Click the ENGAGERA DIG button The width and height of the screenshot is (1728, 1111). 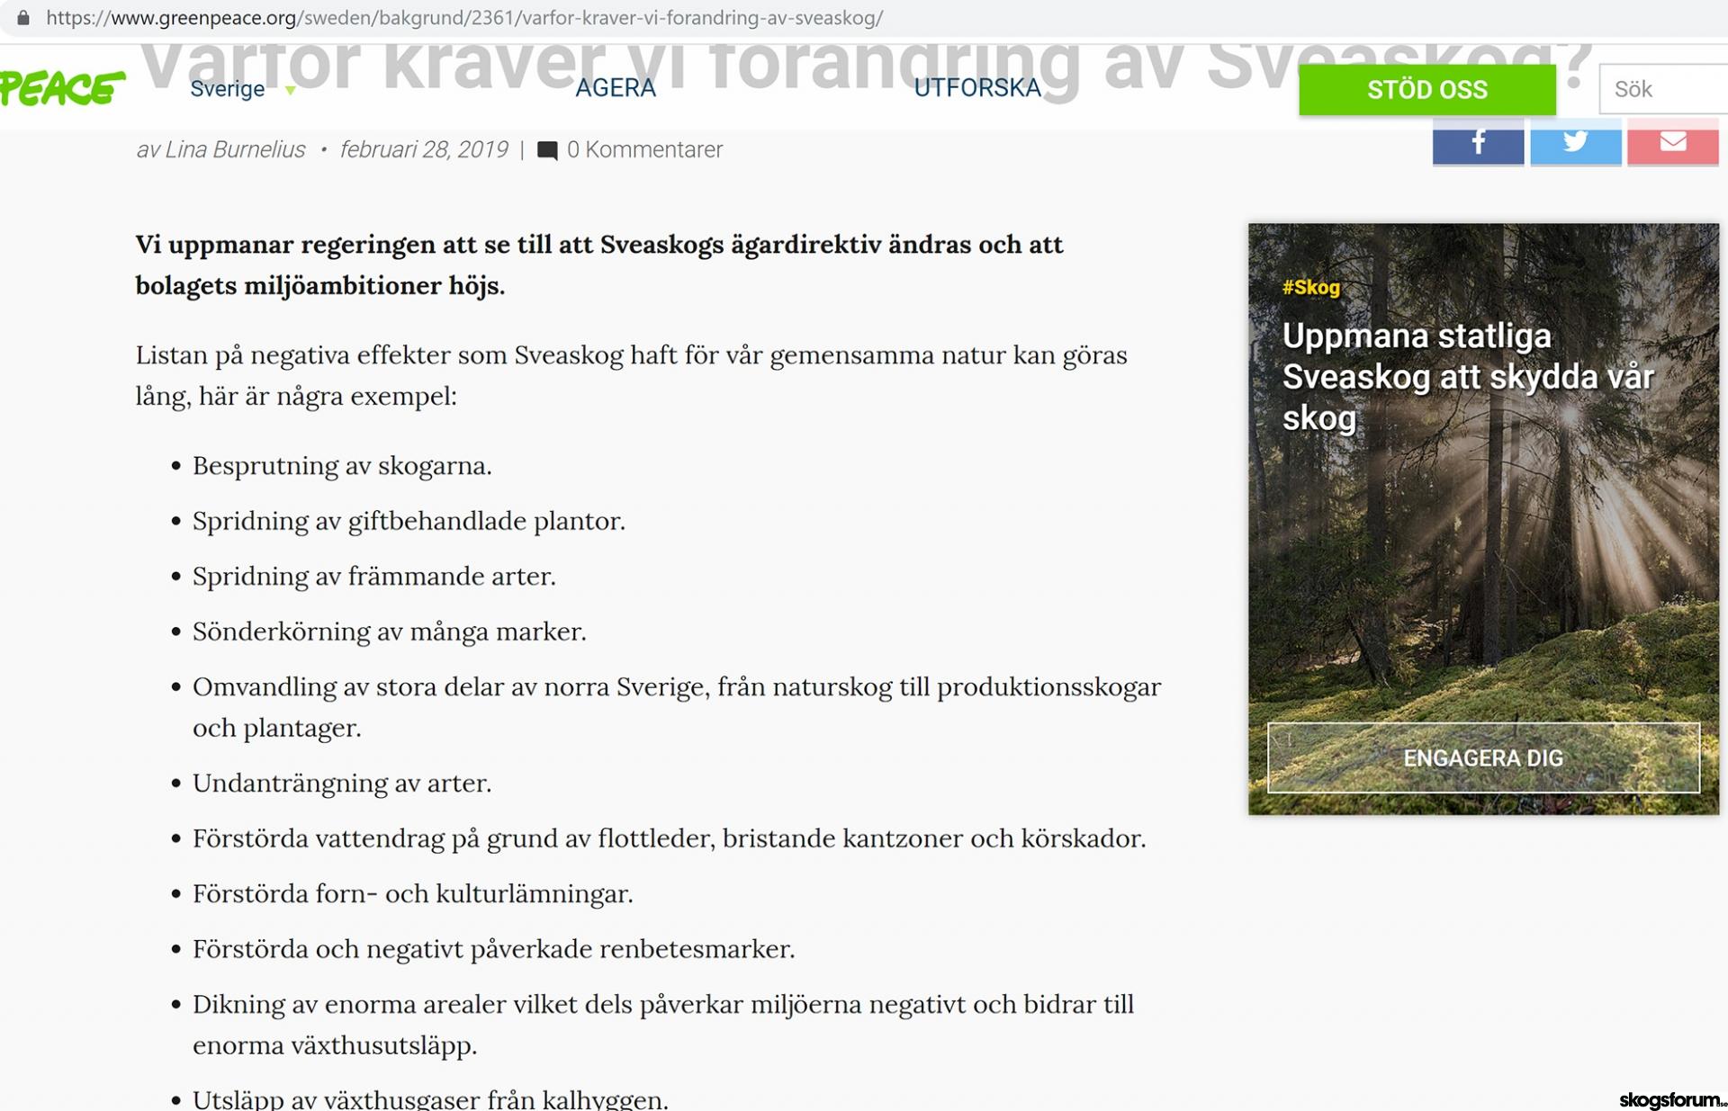(x=1483, y=757)
